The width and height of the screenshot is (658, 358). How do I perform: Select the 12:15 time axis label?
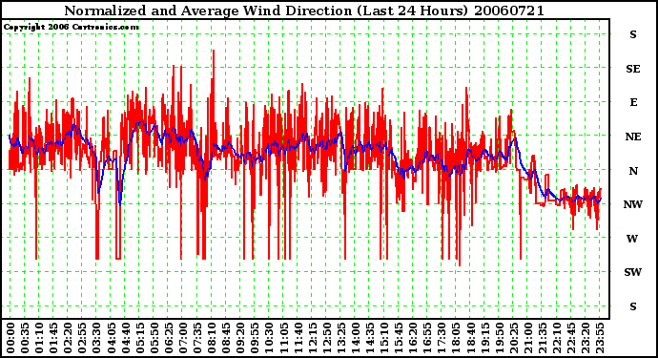pos(312,338)
